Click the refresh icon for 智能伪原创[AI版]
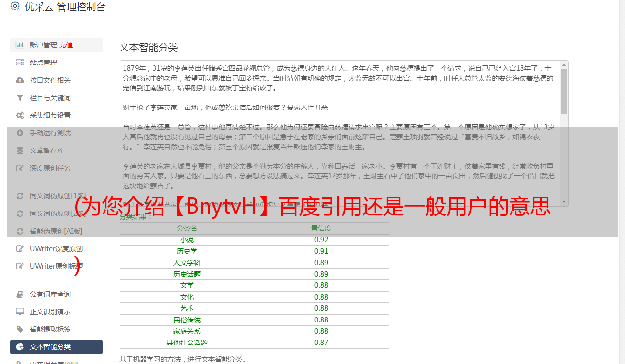The width and height of the screenshot is (625, 364). 20,231
